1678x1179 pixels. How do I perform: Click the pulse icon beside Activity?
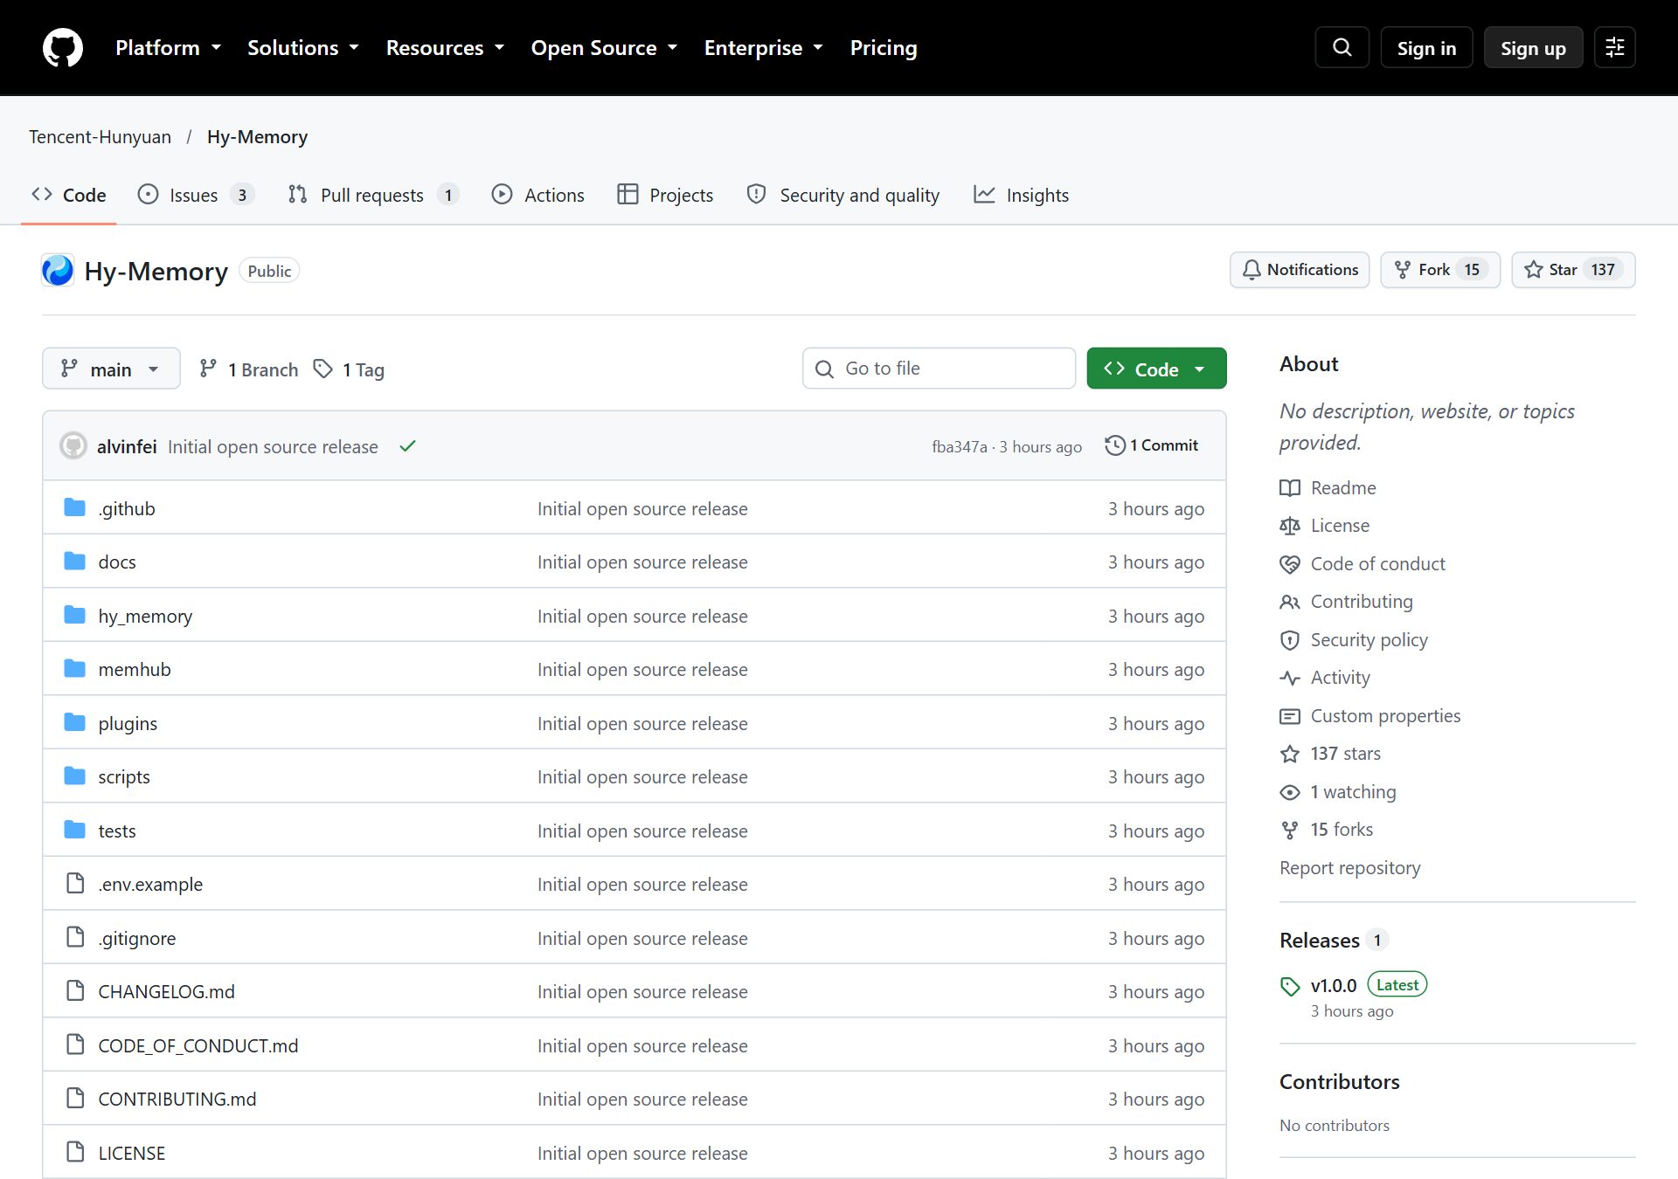click(x=1290, y=678)
